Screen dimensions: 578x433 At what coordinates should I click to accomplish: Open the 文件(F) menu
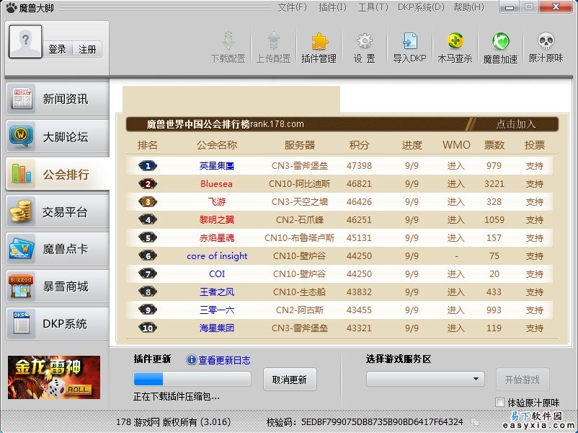click(x=292, y=7)
